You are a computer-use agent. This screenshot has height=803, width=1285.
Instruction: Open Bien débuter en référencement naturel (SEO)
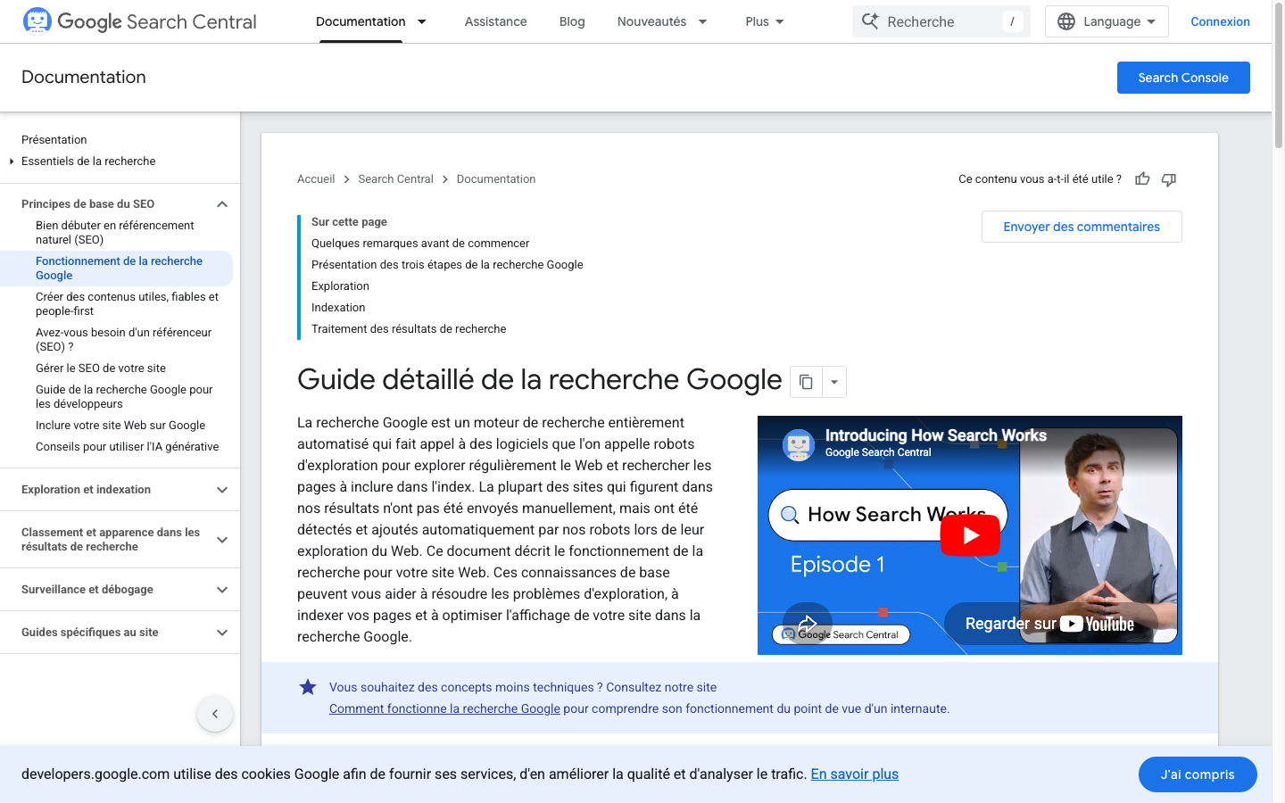point(114,233)
